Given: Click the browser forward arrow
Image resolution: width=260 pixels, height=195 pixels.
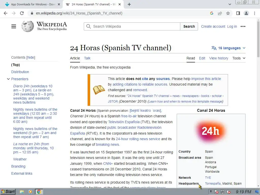Looking at the screenshot, I should (14, 13).
